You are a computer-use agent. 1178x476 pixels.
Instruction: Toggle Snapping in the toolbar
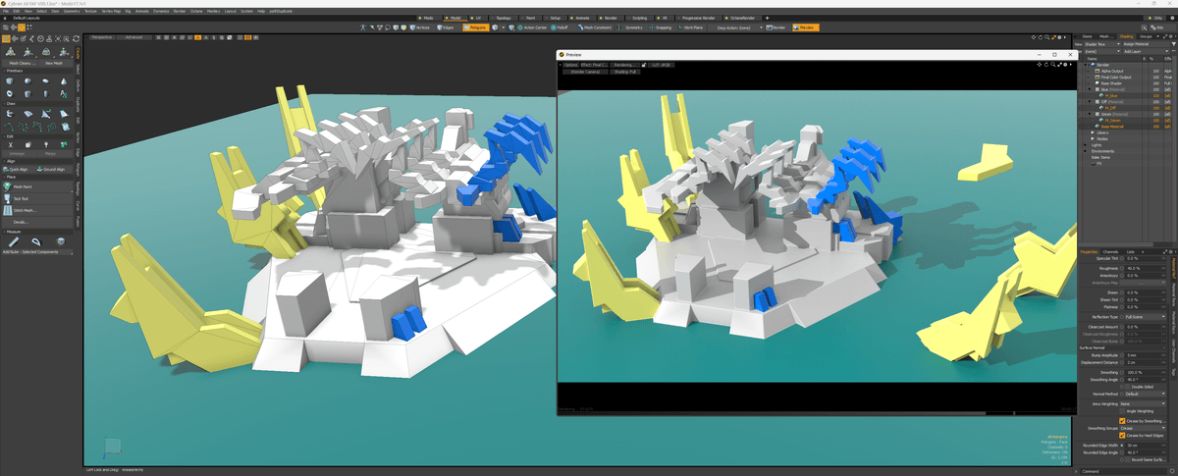pos(661,27)
